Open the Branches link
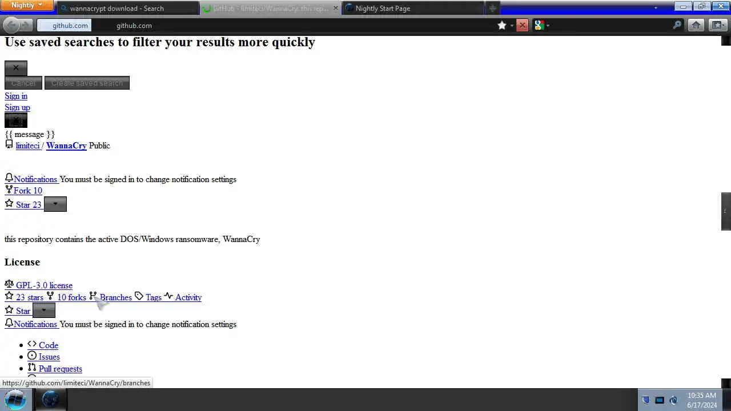Image resolution: width=731 pixels, height=411 pixels. pyautogui.click(x=116, y=297)
